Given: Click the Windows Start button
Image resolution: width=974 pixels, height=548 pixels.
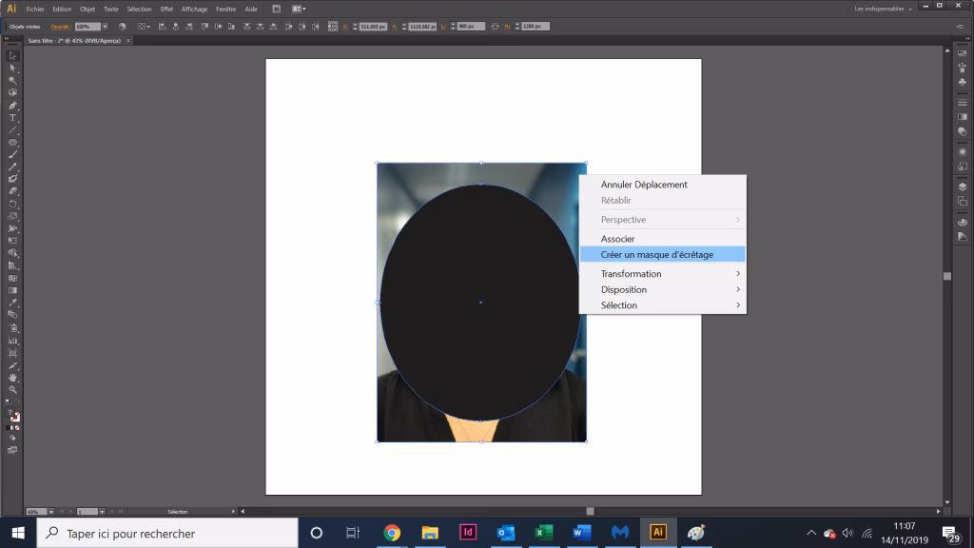Looking at the screenshot, I should (x=19, y=533).
